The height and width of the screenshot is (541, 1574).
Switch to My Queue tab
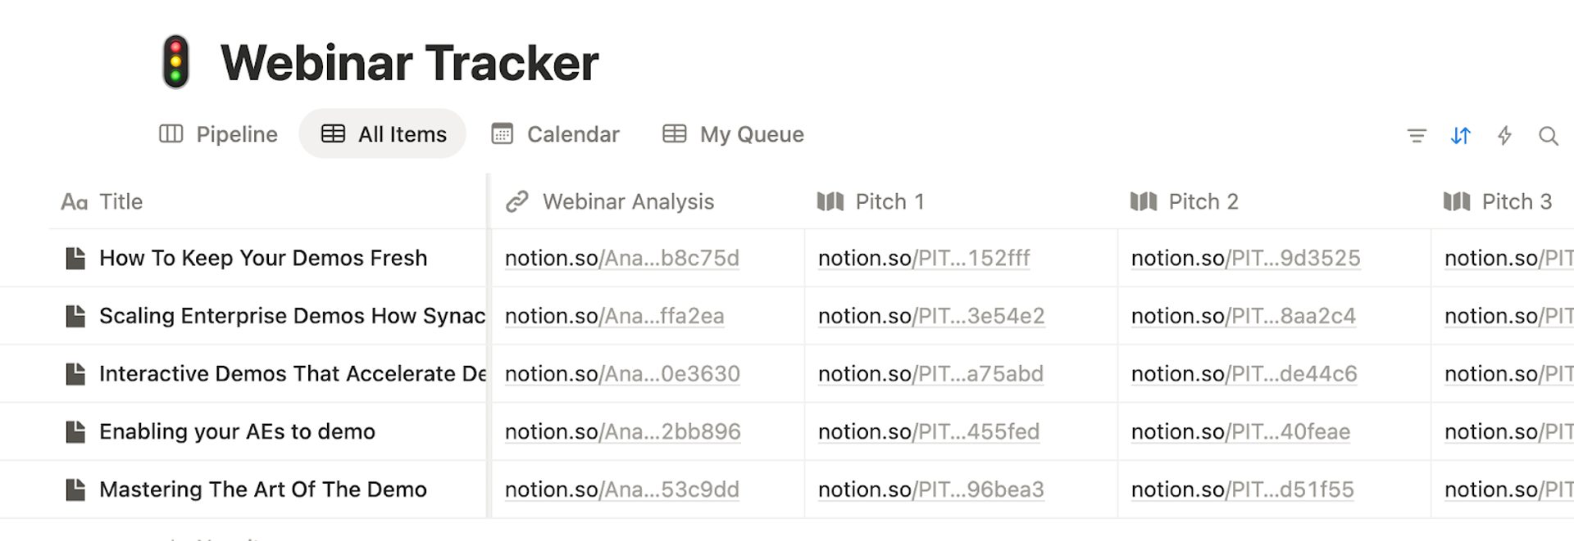[734, 134]
